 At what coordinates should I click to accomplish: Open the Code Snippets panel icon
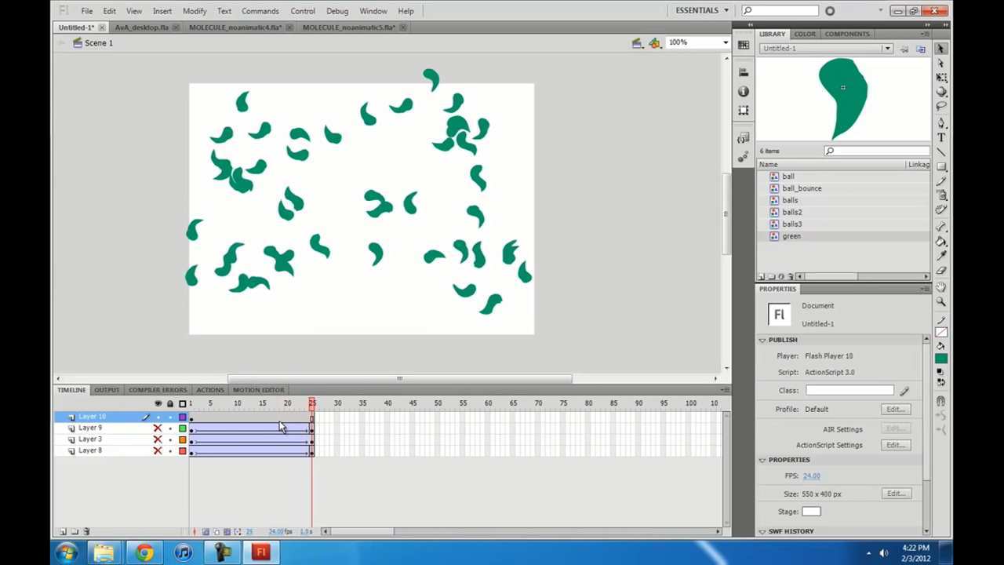point(744,138)
